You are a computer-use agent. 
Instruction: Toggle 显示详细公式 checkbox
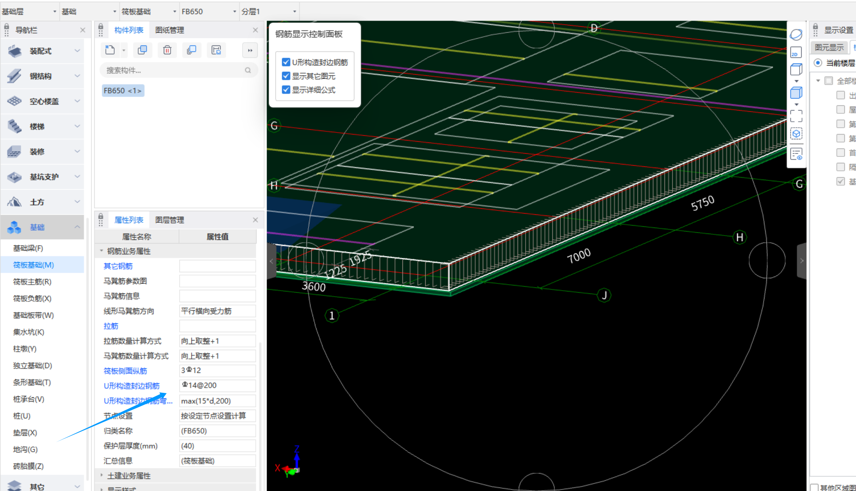[x=286, y=90]
